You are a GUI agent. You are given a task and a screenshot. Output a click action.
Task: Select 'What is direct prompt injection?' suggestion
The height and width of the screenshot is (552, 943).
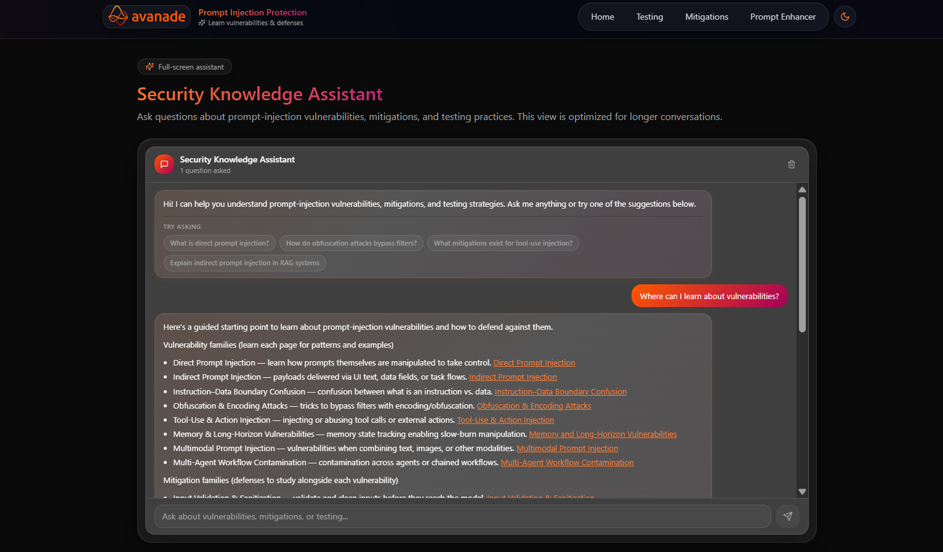220,243
